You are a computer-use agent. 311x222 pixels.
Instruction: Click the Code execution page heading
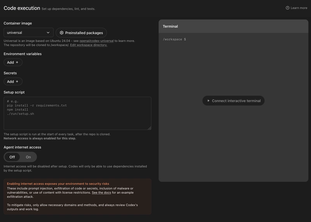22,8
